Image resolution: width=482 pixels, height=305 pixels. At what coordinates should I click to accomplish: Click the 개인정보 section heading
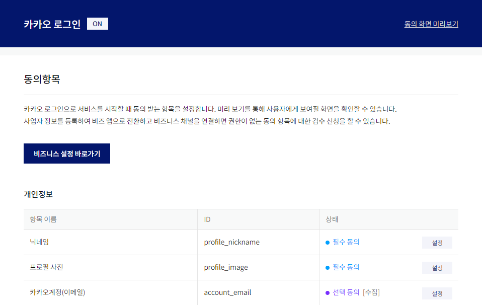pos(38,194)
